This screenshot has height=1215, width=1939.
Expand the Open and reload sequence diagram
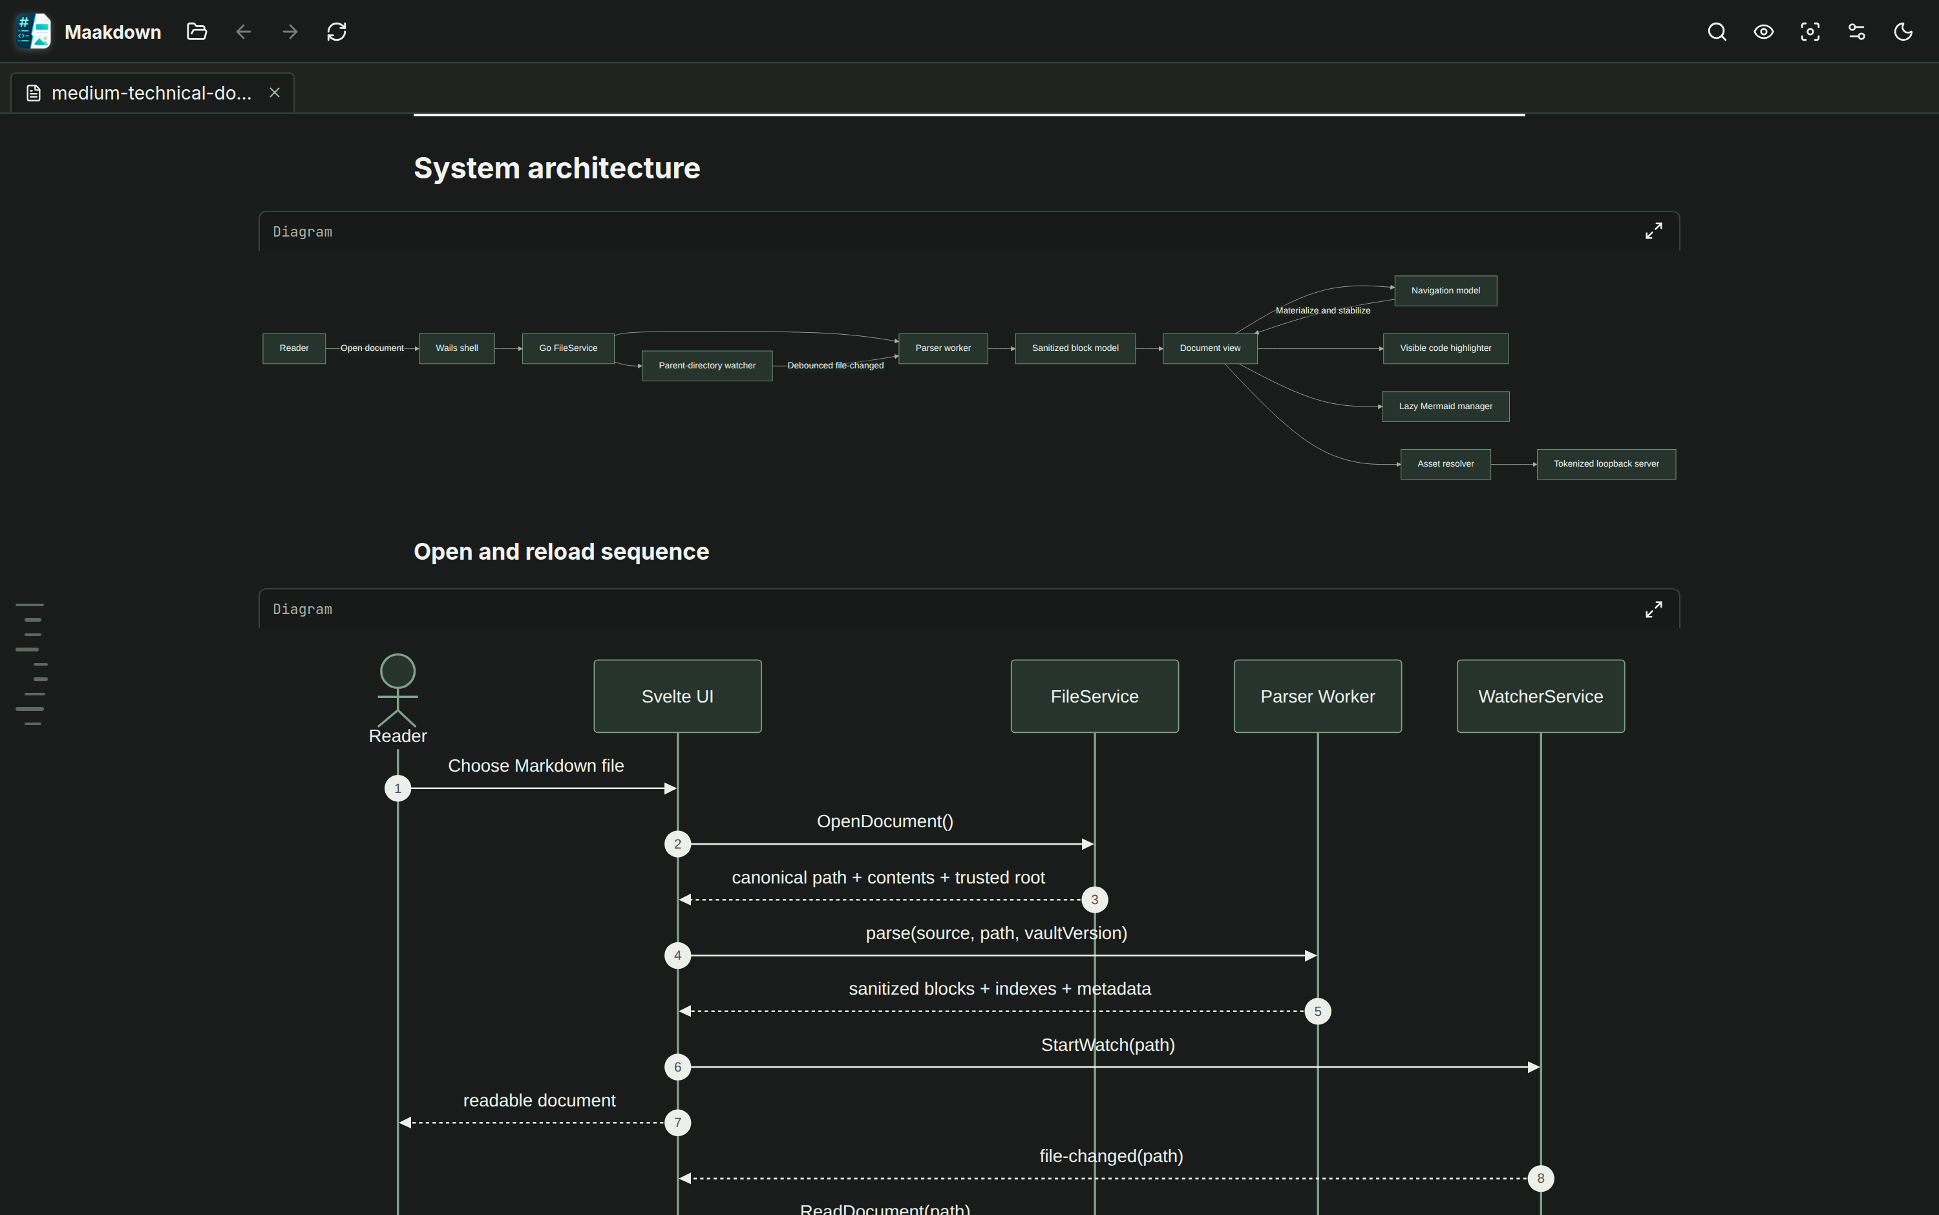coord(1654,609)
